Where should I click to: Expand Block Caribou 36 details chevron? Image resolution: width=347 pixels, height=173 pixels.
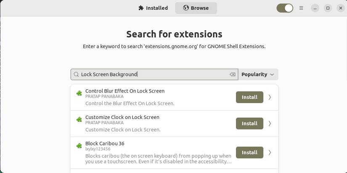point(270,152)
